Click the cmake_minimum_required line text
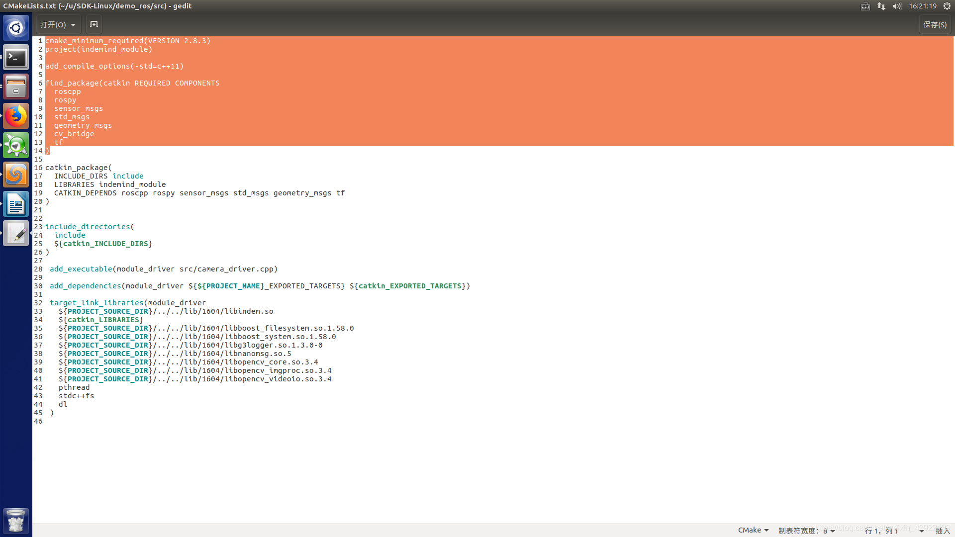Viewport: 955px width, 537px height. 128,41
